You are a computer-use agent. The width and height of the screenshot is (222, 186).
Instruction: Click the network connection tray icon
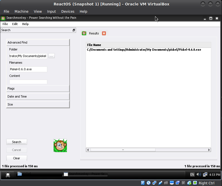click(x=205, y=175)
